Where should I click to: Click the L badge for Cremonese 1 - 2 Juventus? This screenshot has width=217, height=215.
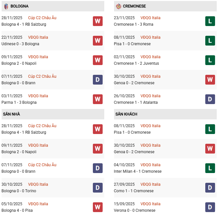pos(210,60)
